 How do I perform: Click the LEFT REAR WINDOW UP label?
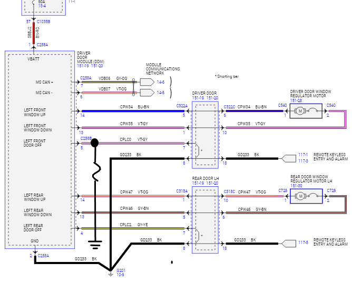click(x=35, y=197)
